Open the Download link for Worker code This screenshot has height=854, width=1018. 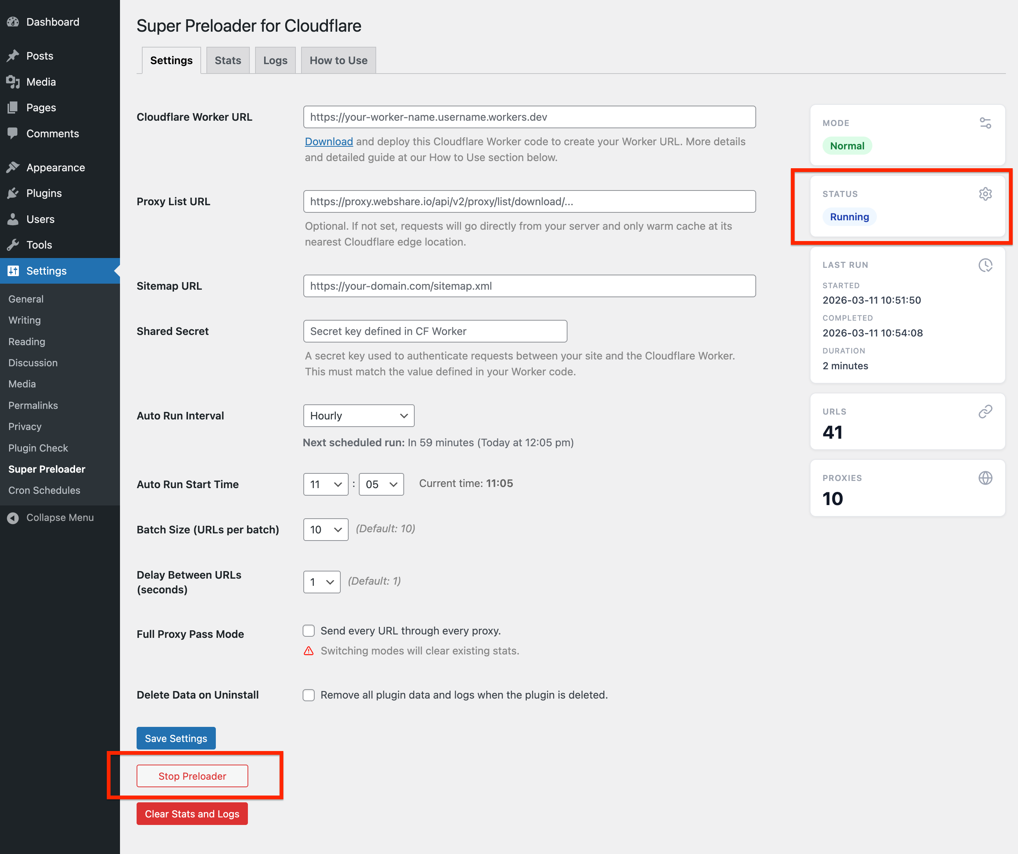click(x=329, y=141)
